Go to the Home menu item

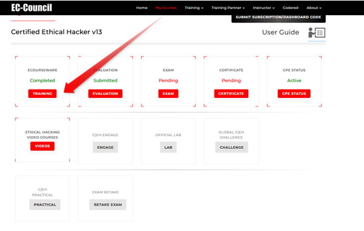[142, 8]
